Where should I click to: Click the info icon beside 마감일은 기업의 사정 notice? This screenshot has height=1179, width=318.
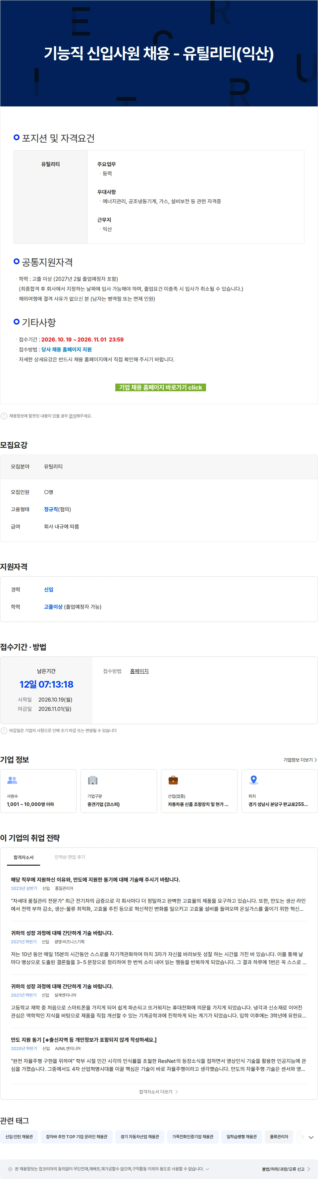pos(4,730)
